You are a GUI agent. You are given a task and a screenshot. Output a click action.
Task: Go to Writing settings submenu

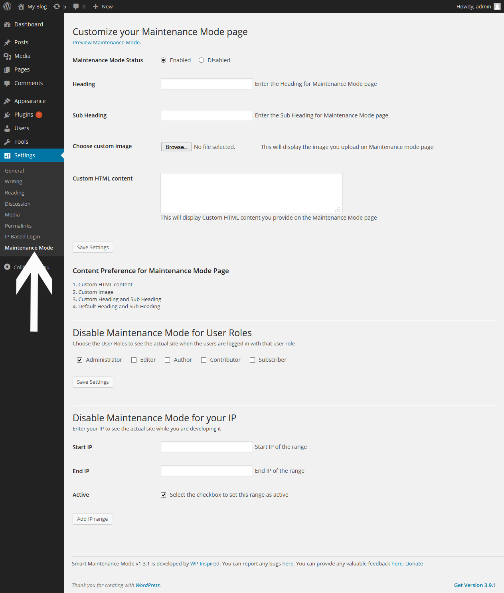point(14,182)
